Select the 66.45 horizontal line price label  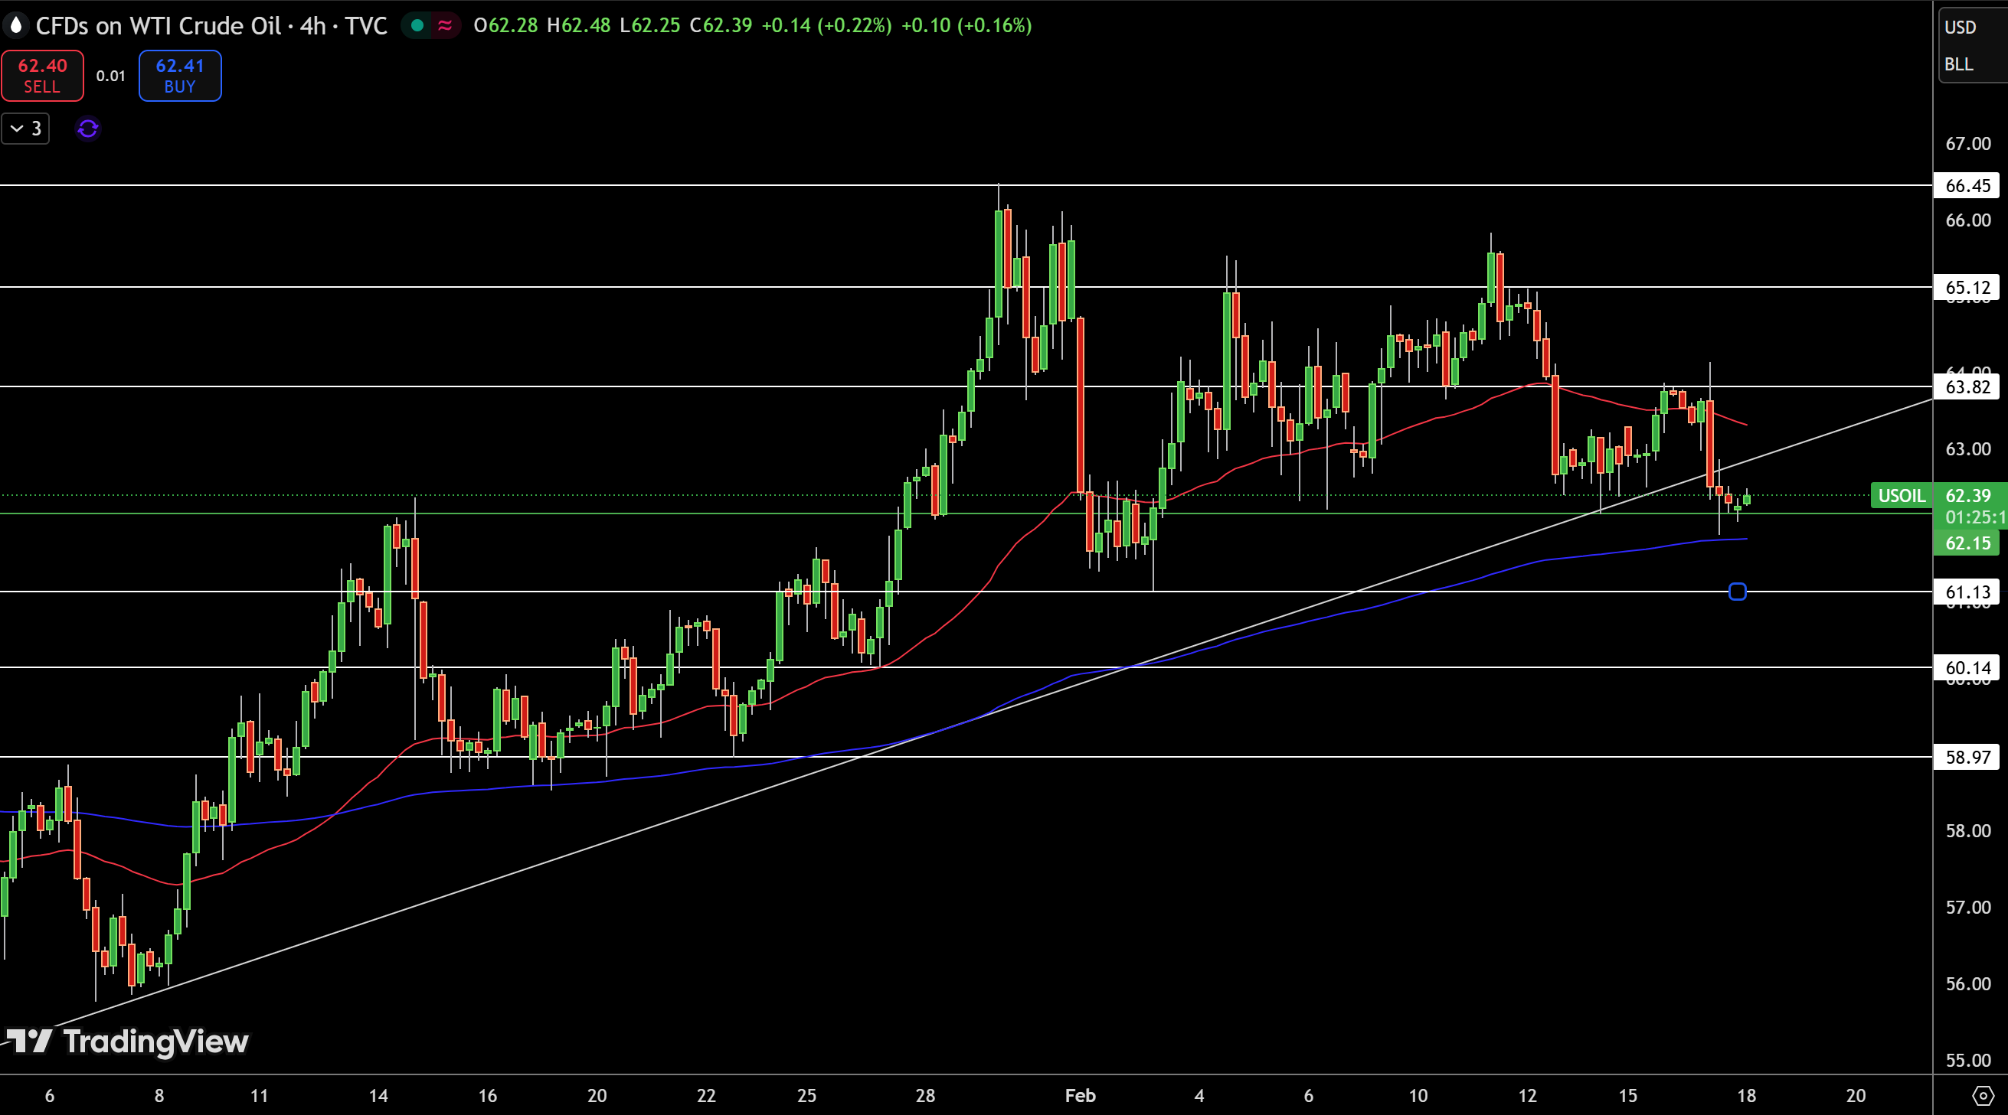(1967, 185)
